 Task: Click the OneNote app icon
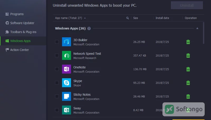tap(66, 69)
